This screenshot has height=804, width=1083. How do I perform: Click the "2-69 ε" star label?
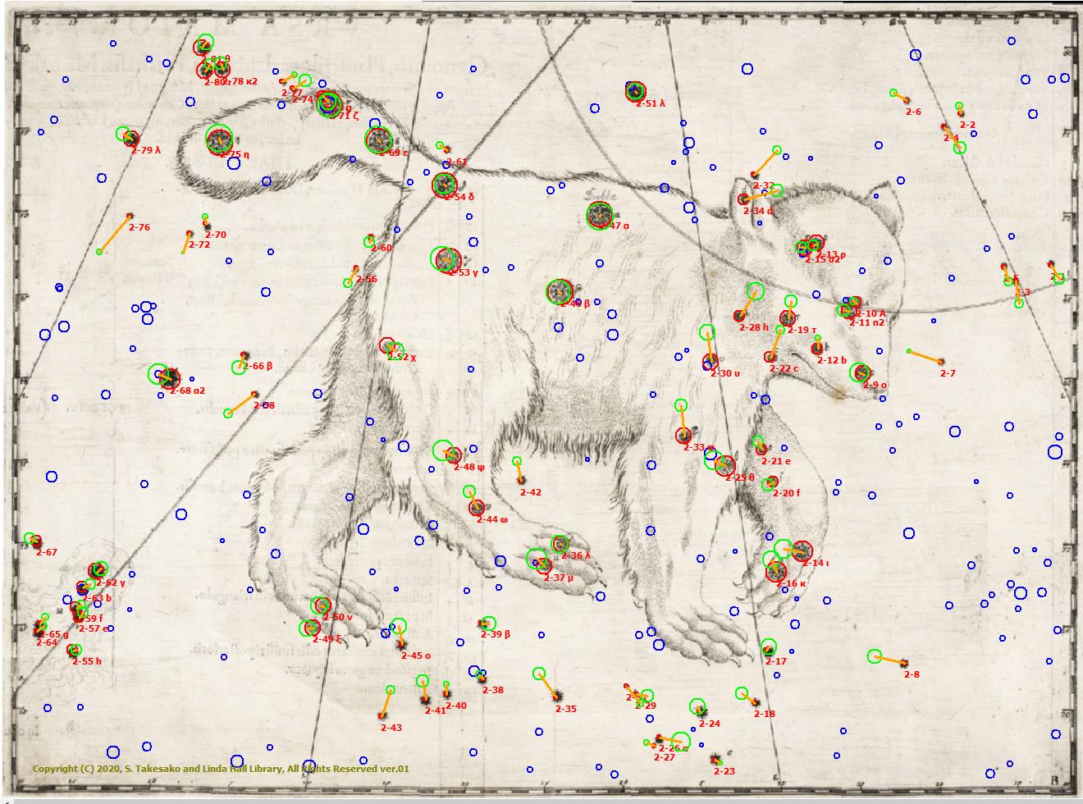click(393, 153)
